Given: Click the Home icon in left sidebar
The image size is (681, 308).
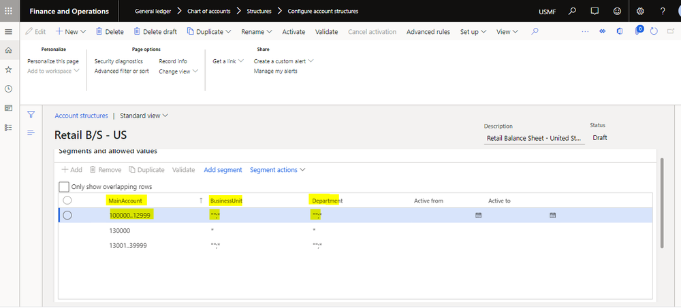Looking at the screenshot, I should tap(8, 50).
